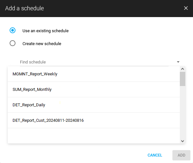The image size is (193, 163).
Task: Click the "Create new schedule" label text
Action: [x=42, y=44]
